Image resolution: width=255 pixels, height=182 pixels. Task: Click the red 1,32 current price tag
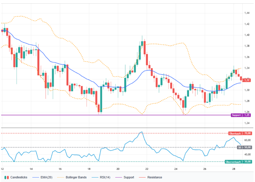(x=246, y=80)
